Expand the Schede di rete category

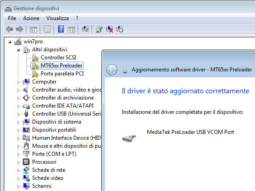(x=18, y=170)
